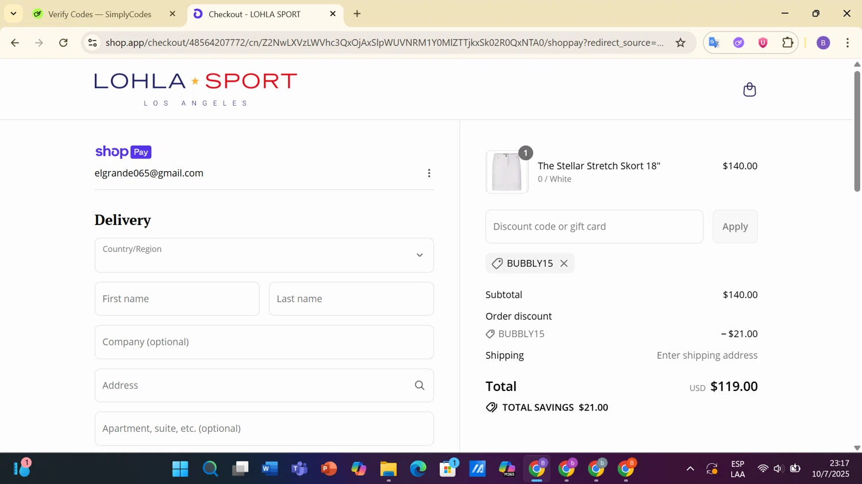This screenshot has height=484, width=862.
Task: Expand the Country/Region dropdown
Action: 264,255
